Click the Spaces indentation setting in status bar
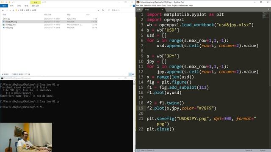This screenshot has height=152, width=271. click(249, 150)
